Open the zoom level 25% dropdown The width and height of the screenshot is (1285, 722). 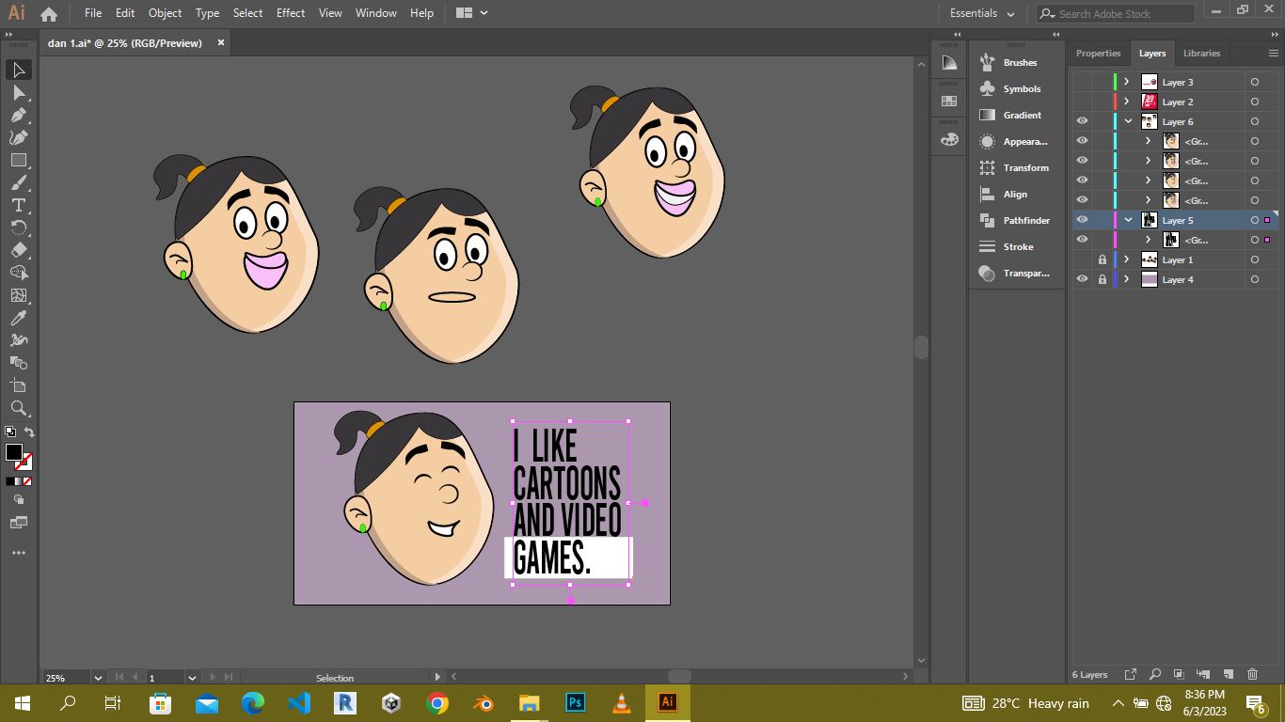(x=97, y=677)
